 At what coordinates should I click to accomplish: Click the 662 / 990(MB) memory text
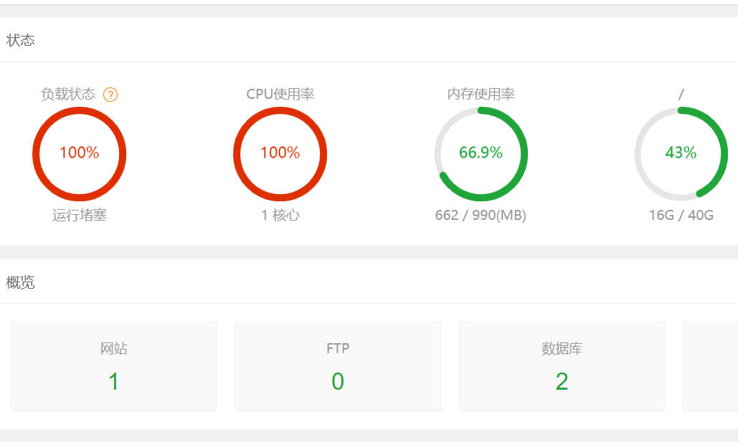point(481,216)
